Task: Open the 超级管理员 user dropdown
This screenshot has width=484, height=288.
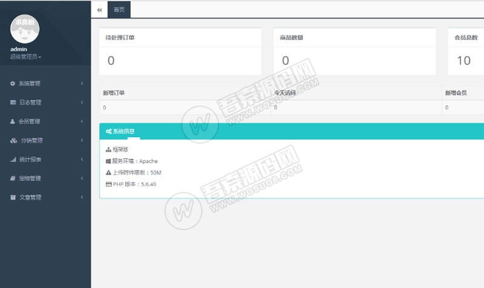Action: click(x=25, y=57)
